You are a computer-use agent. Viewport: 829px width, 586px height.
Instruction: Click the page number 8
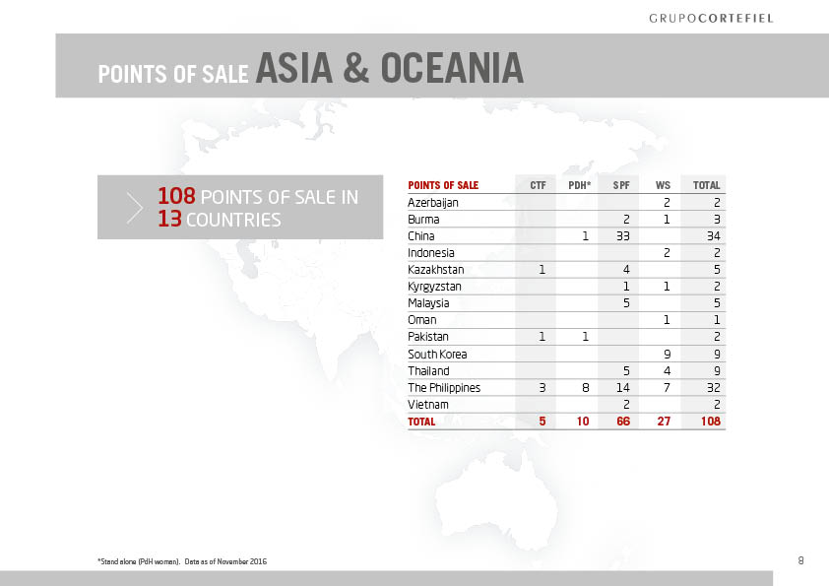point(801,560)
